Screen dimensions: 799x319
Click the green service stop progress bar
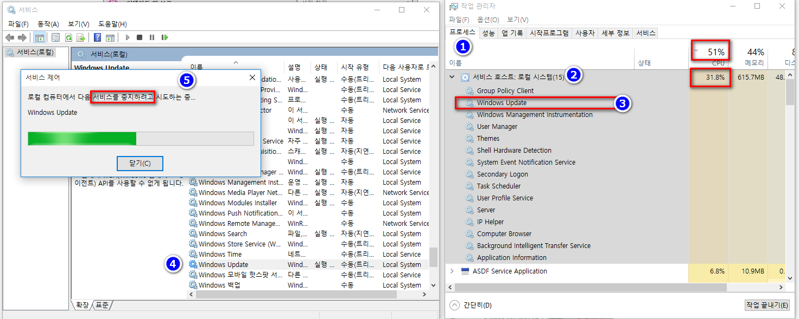[x=141, y=139]
